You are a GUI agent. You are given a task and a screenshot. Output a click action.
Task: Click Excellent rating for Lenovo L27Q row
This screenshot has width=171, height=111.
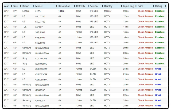pyautogui.click(x=160, y=11)
